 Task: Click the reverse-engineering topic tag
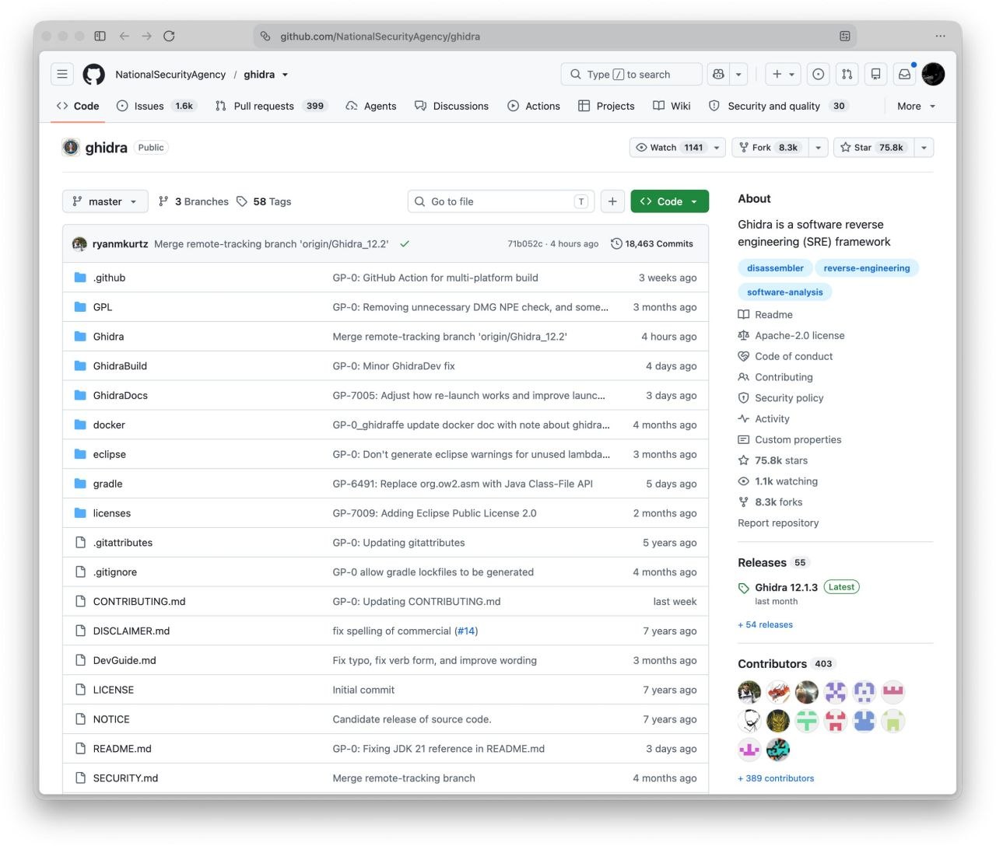[866, 268]
